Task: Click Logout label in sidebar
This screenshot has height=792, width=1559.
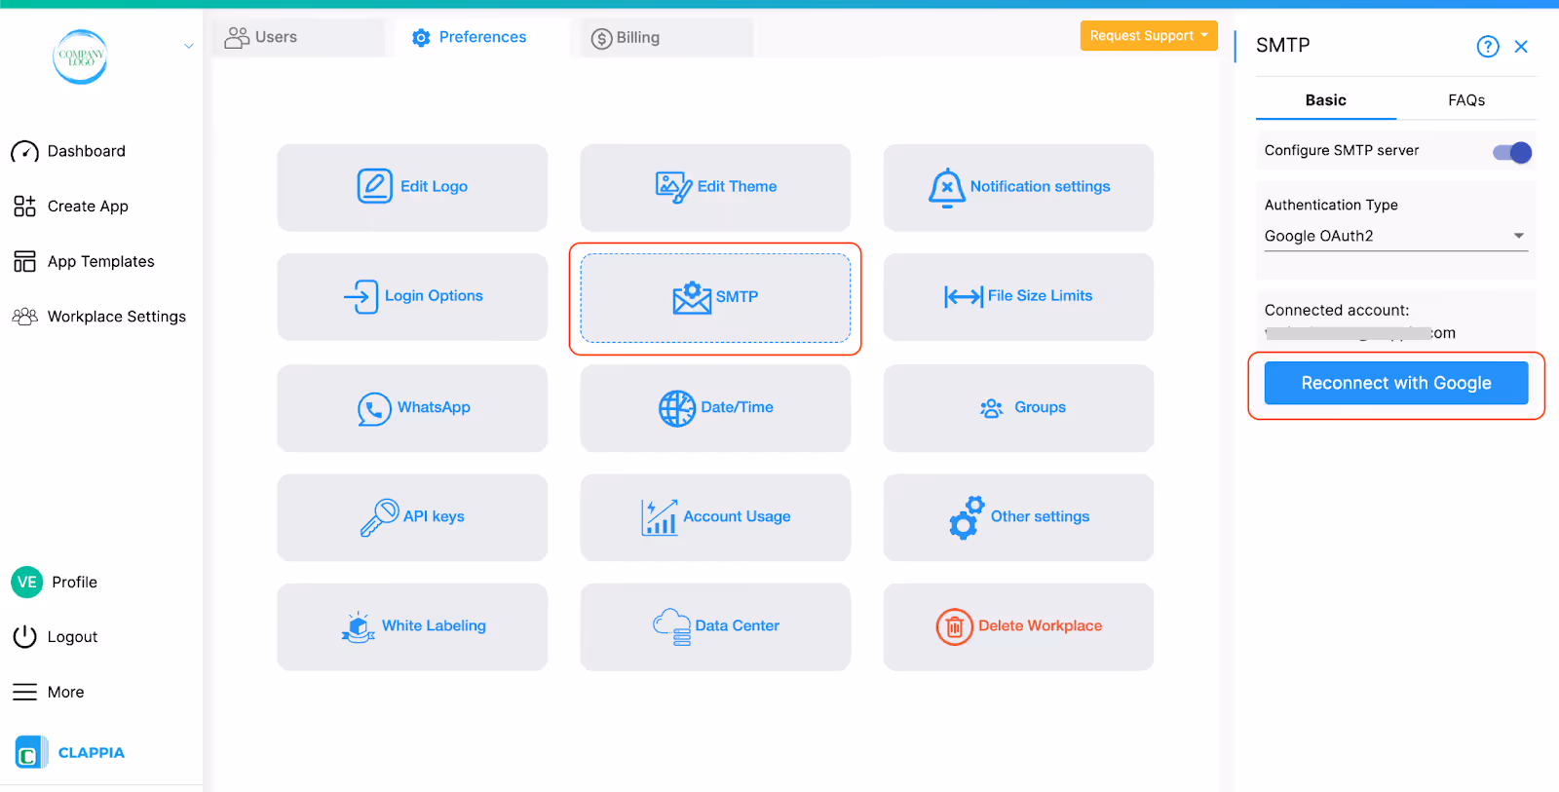Action: (73, 637)
